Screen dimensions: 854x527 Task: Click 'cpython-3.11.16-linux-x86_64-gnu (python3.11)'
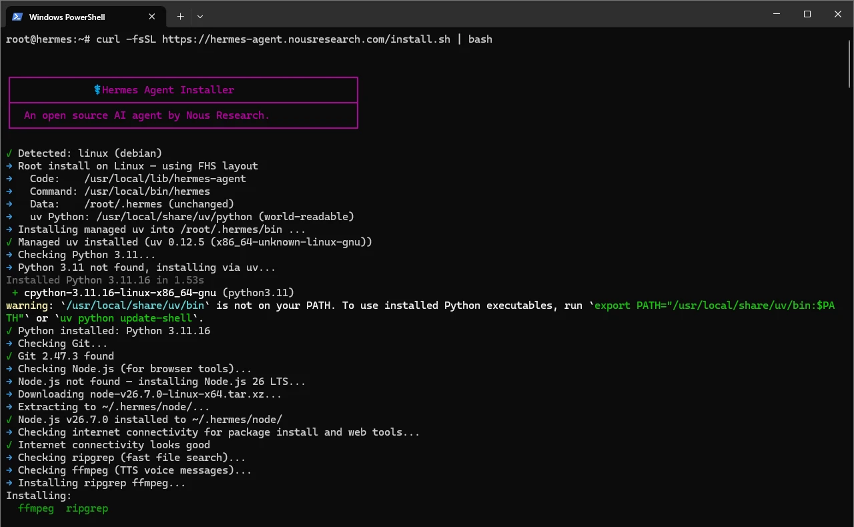(x=159, y=293)
